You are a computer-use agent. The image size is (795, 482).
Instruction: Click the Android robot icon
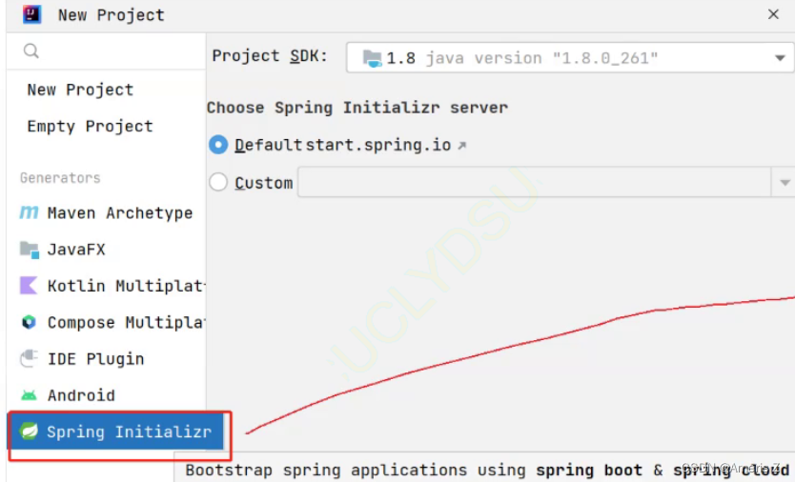[29, 394]
